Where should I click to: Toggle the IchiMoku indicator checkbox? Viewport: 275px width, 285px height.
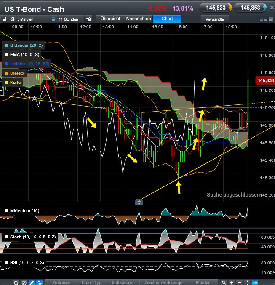tap(6, 64)
